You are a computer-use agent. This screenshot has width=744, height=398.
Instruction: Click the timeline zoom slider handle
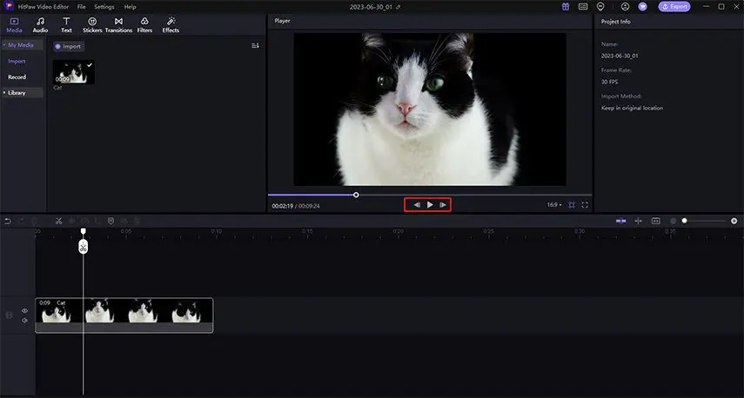pyautogui.click(x=685, y=221)
